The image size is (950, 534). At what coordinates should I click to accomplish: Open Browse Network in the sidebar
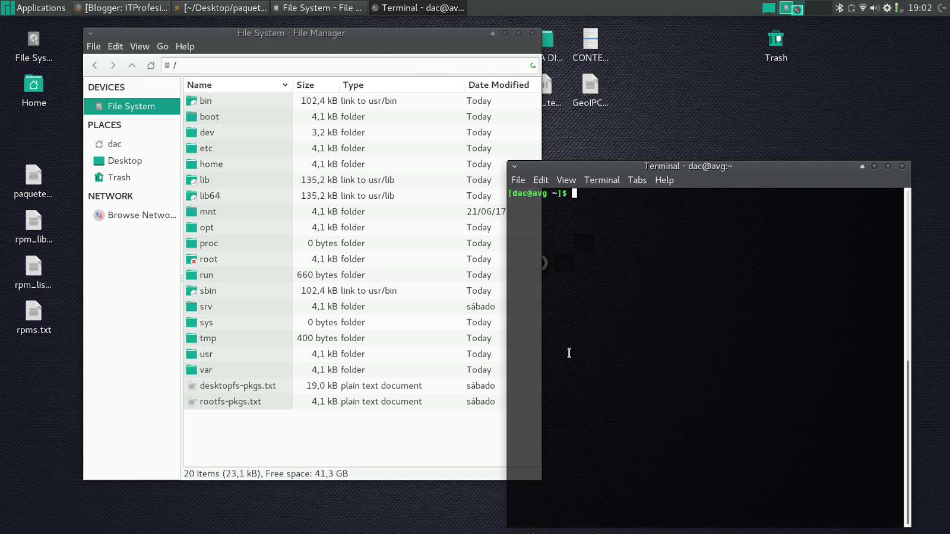132,215
